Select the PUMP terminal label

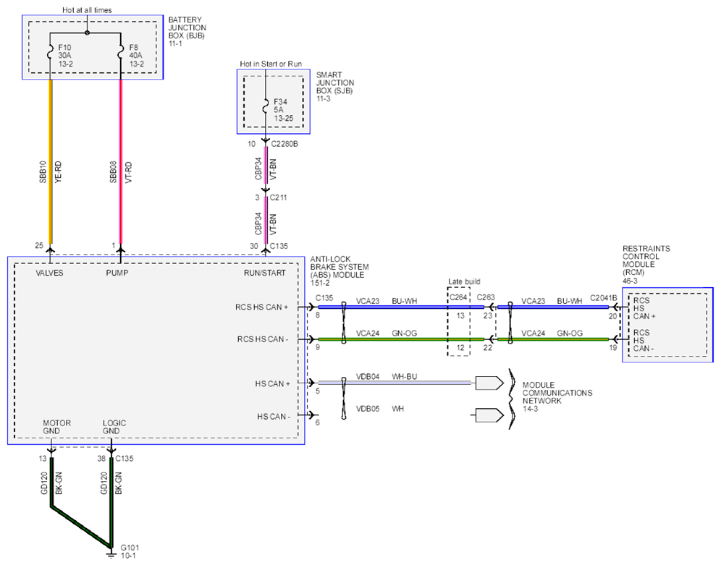tap(117, 273)
